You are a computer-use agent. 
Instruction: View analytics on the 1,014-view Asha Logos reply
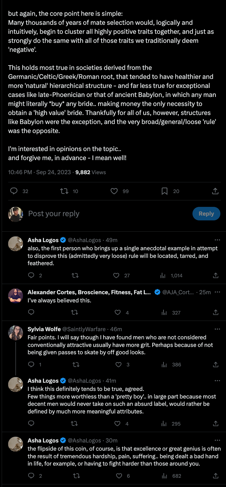(x=163, y=275)
